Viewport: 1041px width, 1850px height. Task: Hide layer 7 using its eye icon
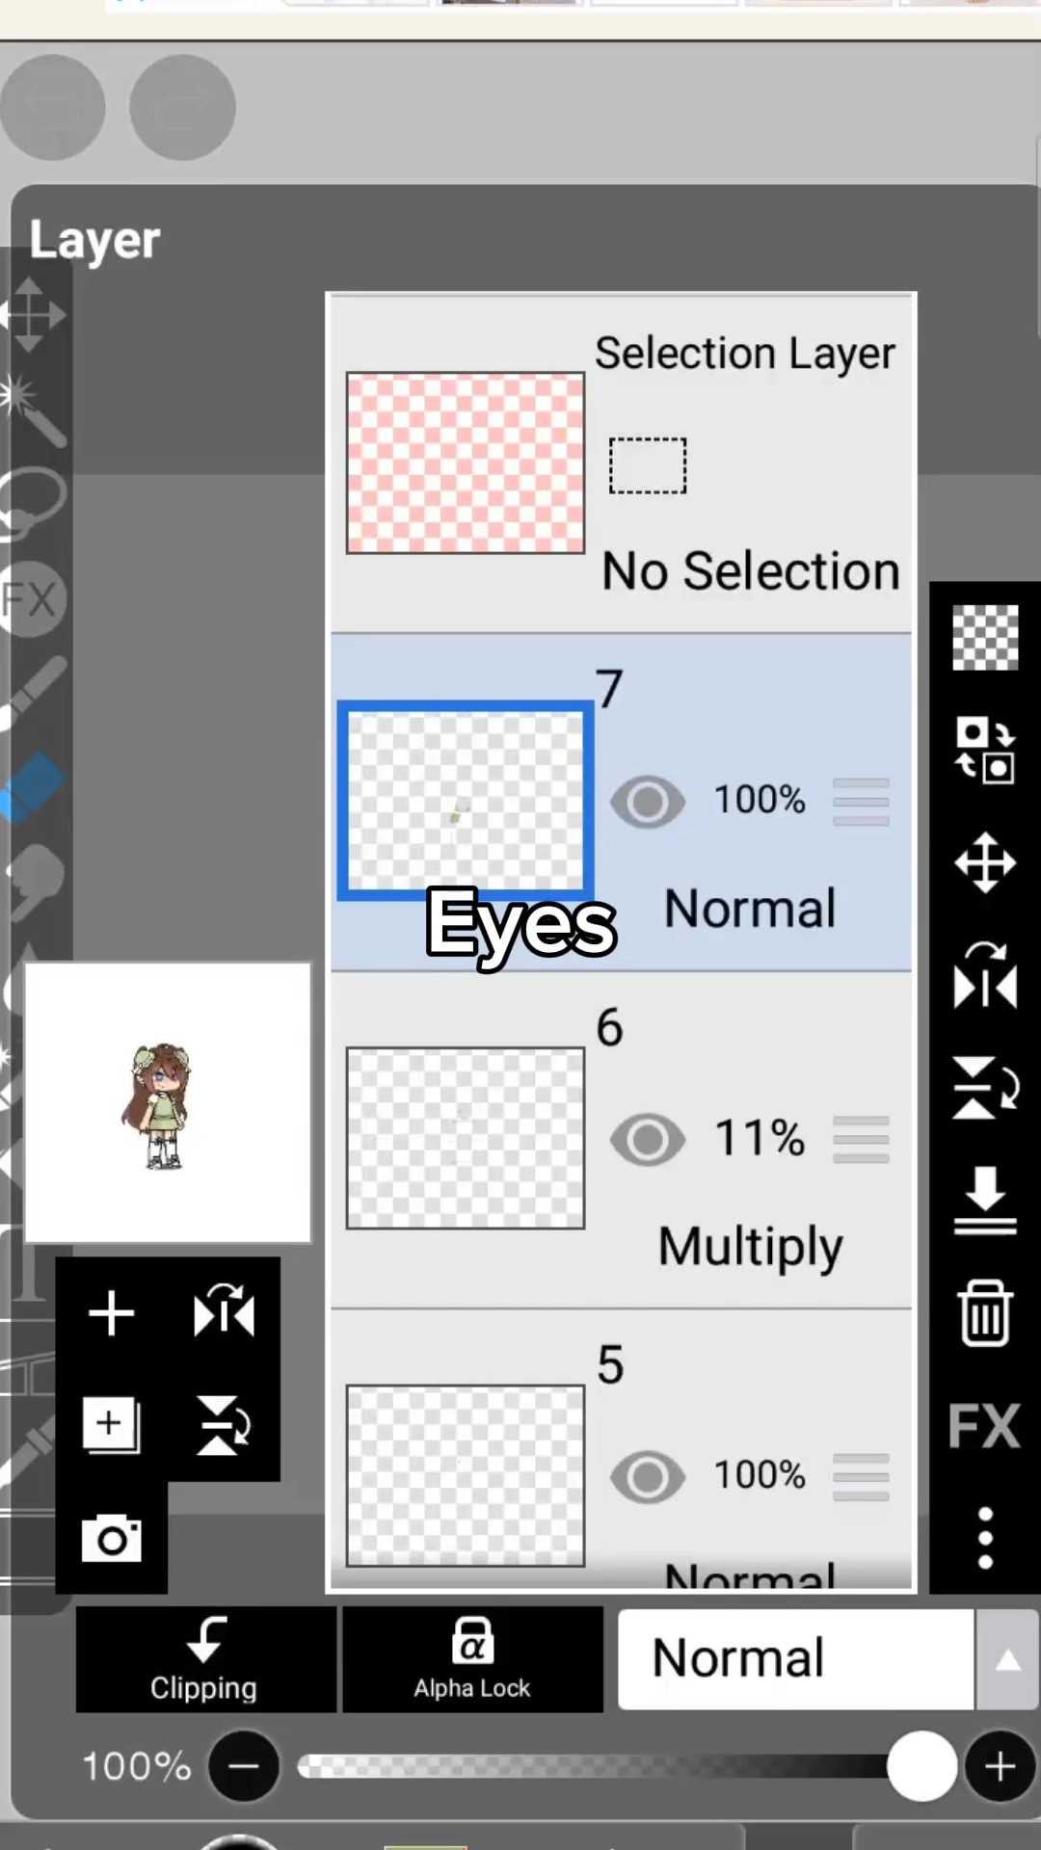[648, 801]
